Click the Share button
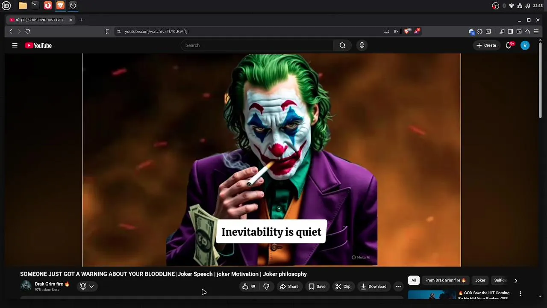Image resolution: width=547 pixels, height=308 pixels. click(x=289, y=287)
